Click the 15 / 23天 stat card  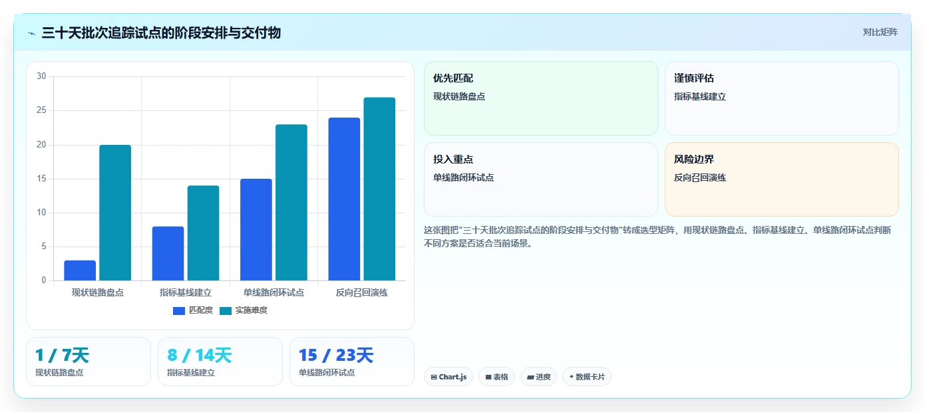352,361
